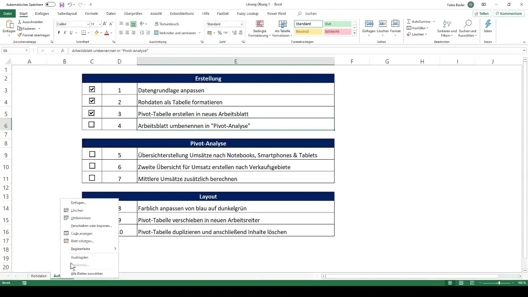
Task: Decrease font size icon
Action: 111,24
